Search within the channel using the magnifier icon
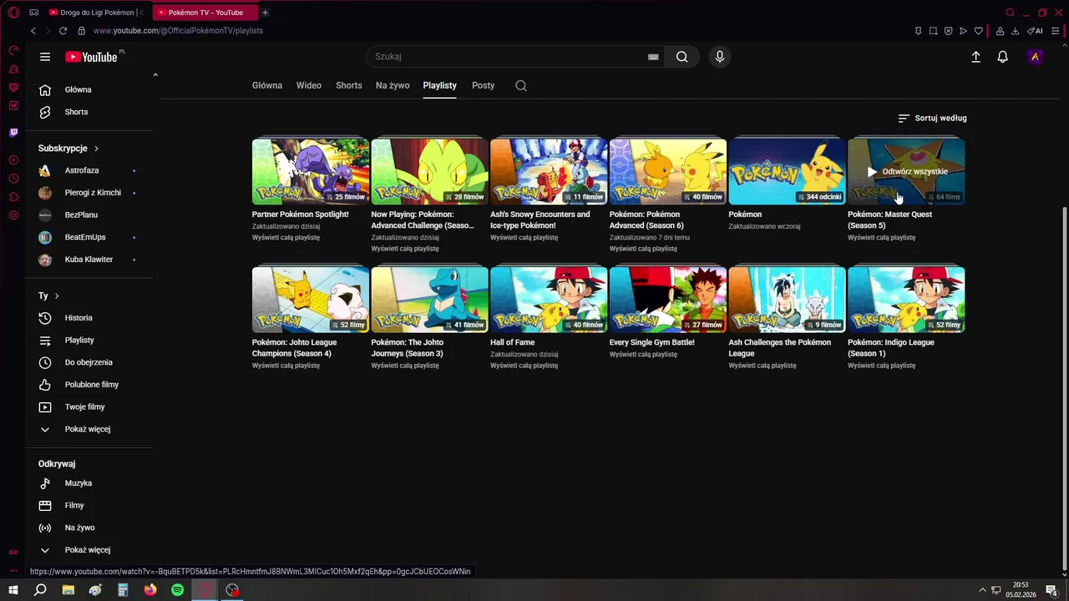Image resolution: width=1069 pixels, height=601 pixels. tap(521, 85)
